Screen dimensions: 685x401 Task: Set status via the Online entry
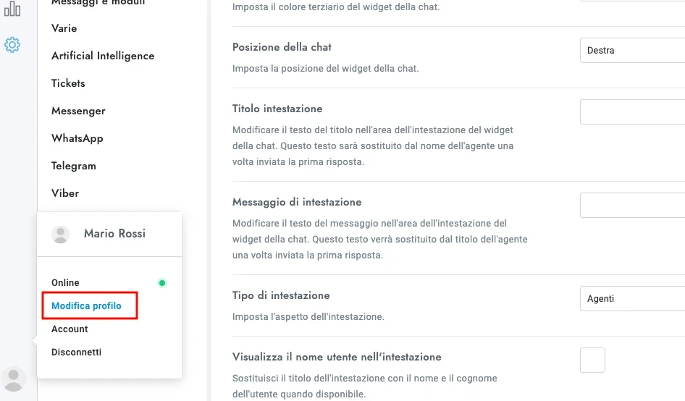[66, 283]
